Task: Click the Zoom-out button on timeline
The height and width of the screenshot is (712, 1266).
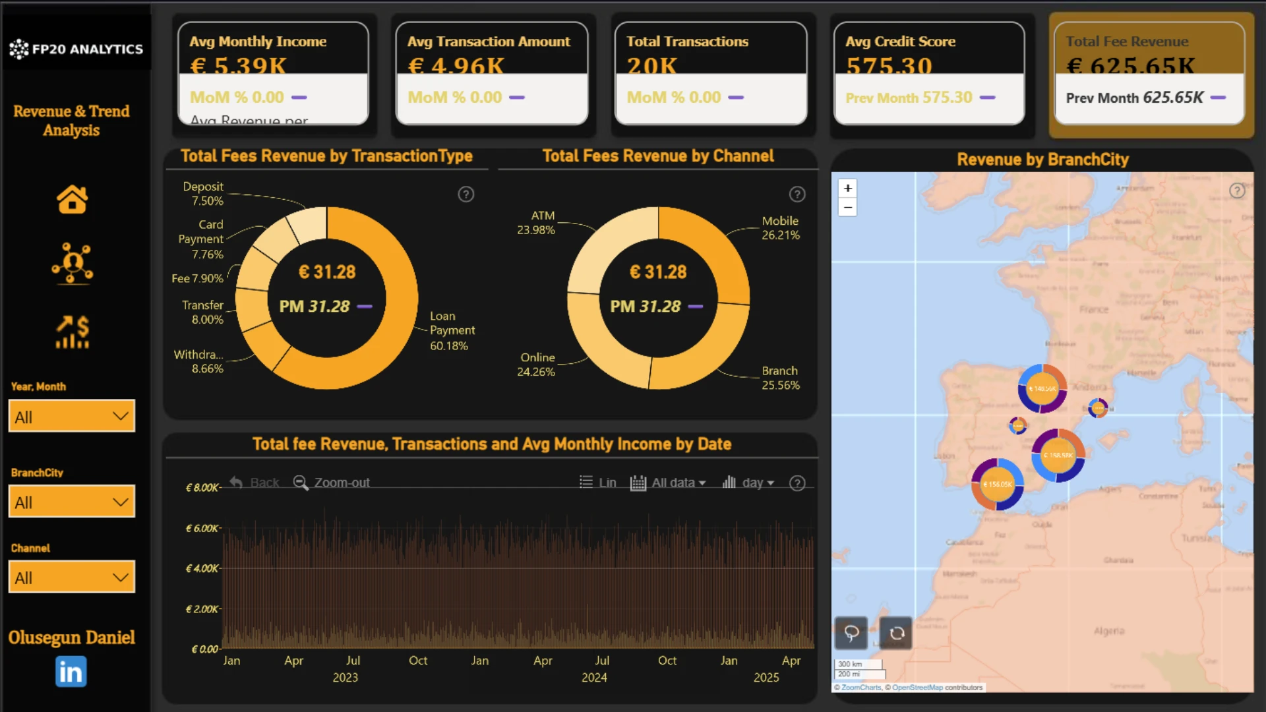Action: [x=331, y=483]
